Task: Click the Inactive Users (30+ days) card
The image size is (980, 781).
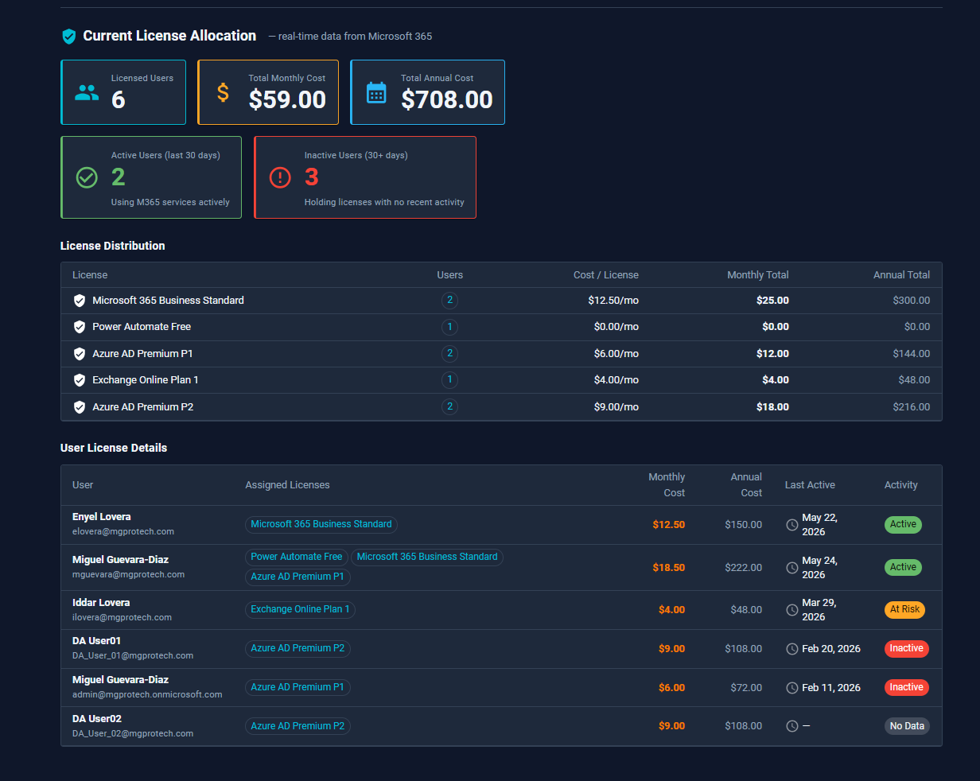Action: [365, 177]
